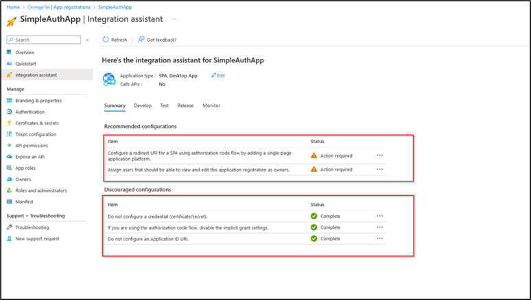The image size is (531, 300).
Task: Click green check on Application ID URI row
Action: [x=314, y=238]
